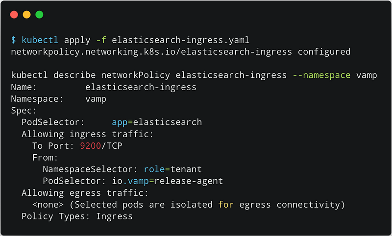392x236 pixels.
Task: Click the io.vamp=release-agent selector value
Action: click(167, 181)
